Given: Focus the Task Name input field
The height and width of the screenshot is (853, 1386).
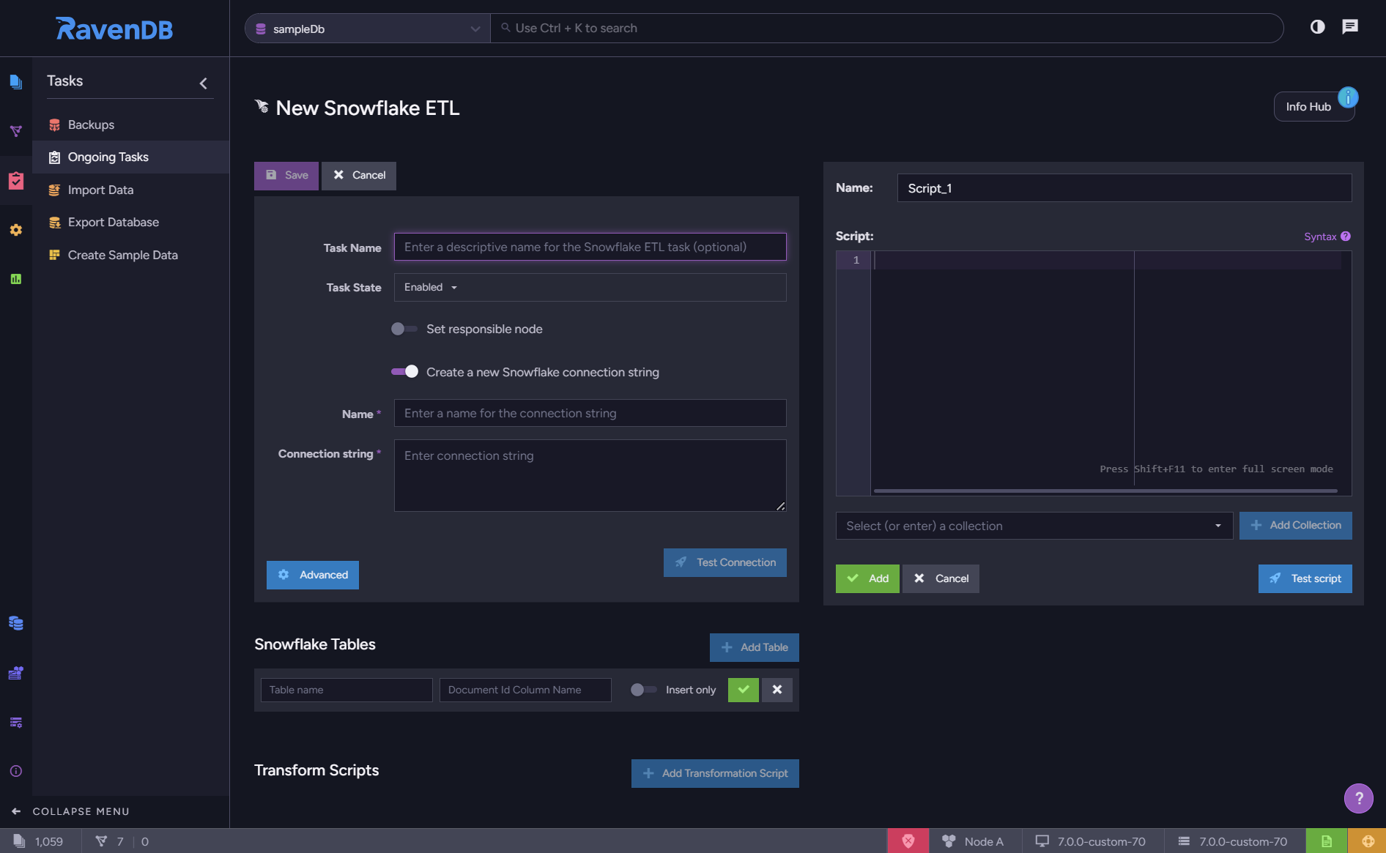Looking at the screenshot, I should point(590,247).
